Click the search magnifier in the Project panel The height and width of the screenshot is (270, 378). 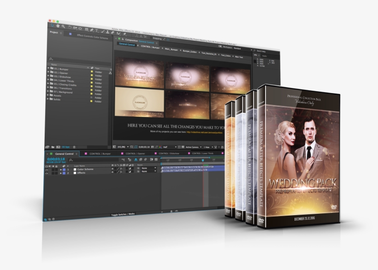[50, 59]
